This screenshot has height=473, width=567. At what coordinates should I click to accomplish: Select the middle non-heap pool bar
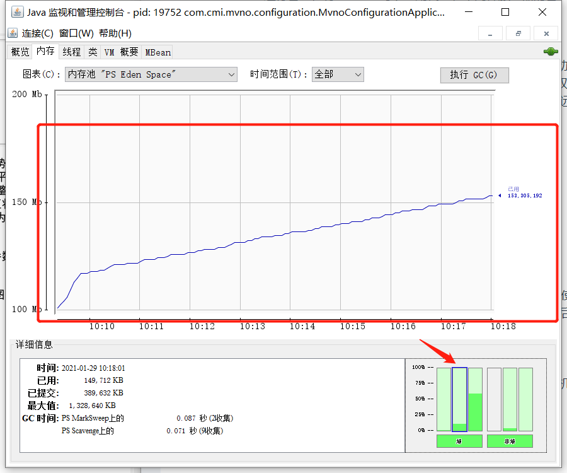[x=510, y=399]
